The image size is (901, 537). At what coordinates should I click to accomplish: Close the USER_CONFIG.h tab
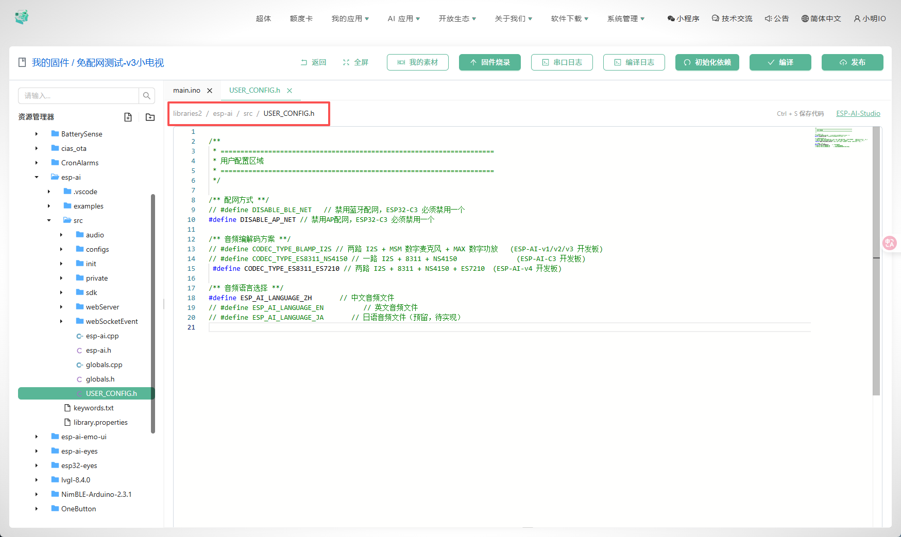click(x=290, y=91)
